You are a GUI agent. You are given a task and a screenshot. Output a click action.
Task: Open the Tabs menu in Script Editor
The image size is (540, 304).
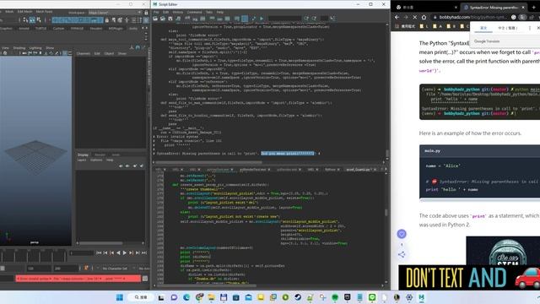[x=209, y=12]
